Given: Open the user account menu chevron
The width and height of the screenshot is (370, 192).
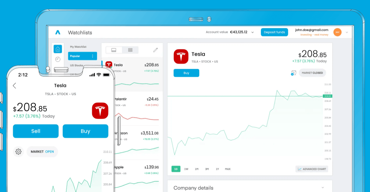Looking at the screenshot, I should [347, 32].
